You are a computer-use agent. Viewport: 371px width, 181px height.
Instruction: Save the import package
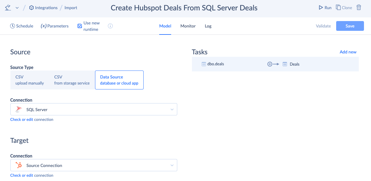pyautogui.click(x=350, y=26)
